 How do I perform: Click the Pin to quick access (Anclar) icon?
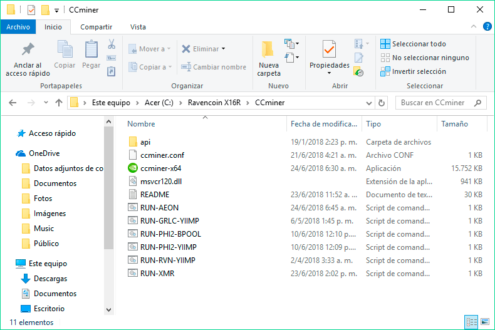(28, 49)
